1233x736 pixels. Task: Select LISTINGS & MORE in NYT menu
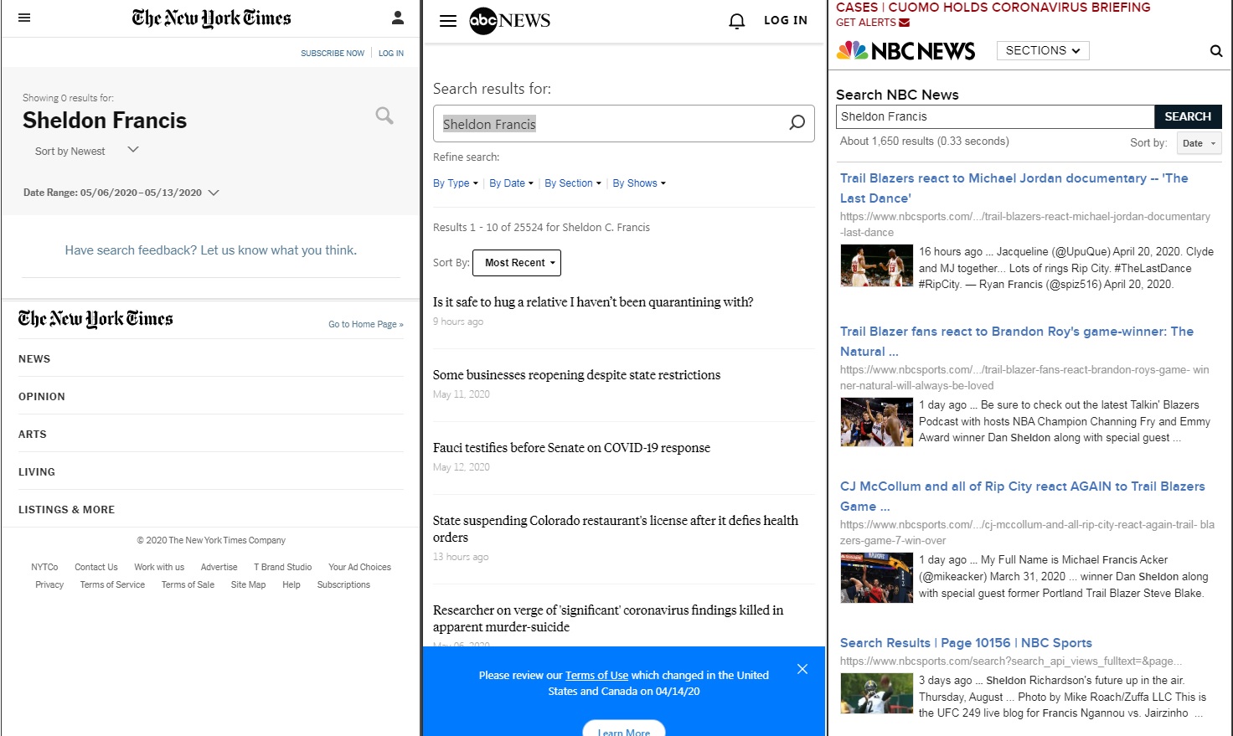tap(67, 509)
